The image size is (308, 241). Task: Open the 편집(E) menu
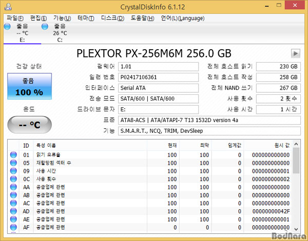pos(38,18)
